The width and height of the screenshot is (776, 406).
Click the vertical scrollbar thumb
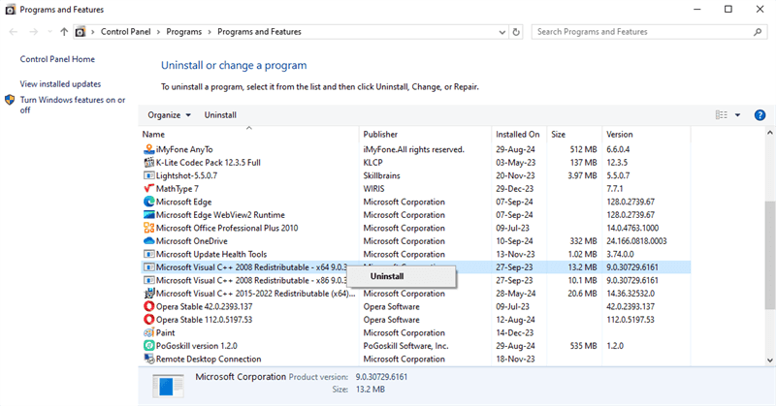point(769,255)
